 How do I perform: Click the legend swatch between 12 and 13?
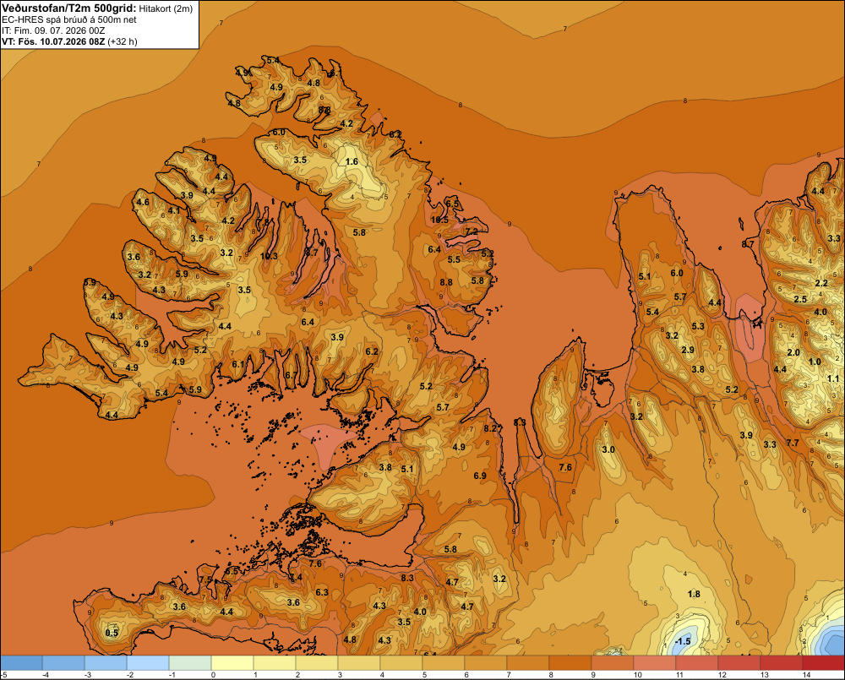click(x=739, y=663)
